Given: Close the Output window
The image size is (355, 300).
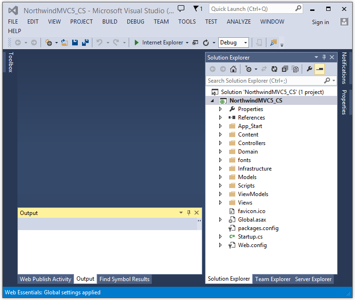Looking at the screenshot, I should [197, 213].
